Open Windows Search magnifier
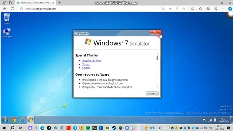This screenshot has width=233, height=131. [x=12, y=128]
